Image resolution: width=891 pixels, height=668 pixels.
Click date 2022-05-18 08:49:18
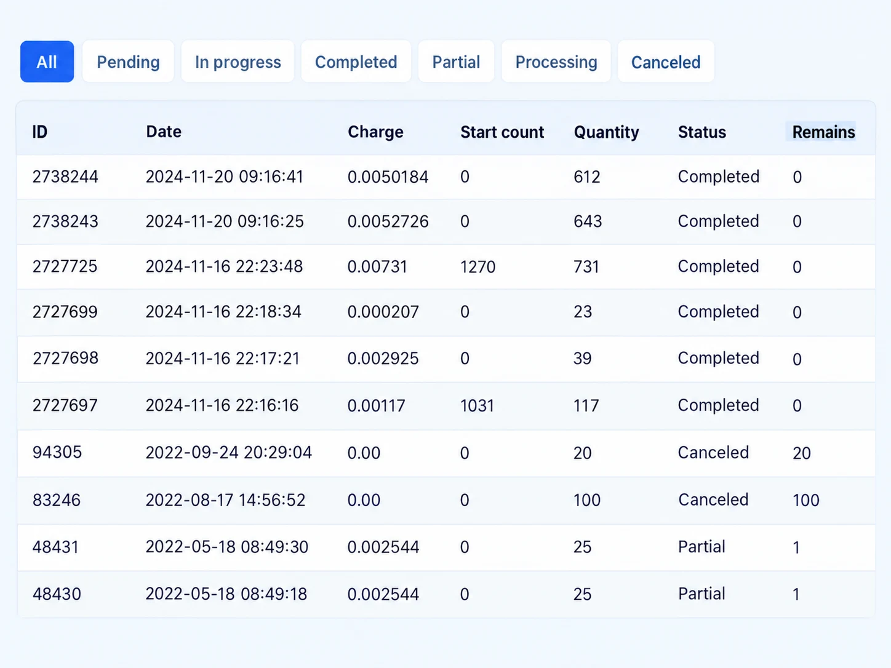point(226,594)
